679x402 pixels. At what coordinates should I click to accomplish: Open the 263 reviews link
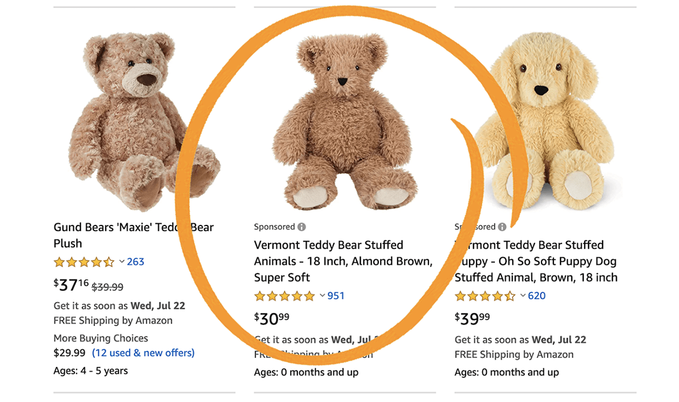(x=136, y=262)
